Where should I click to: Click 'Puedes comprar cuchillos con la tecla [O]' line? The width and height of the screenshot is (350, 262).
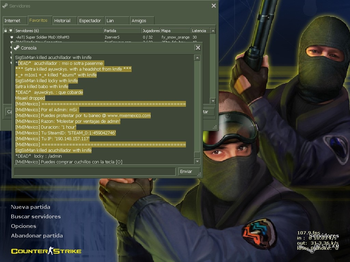[68, 162]
